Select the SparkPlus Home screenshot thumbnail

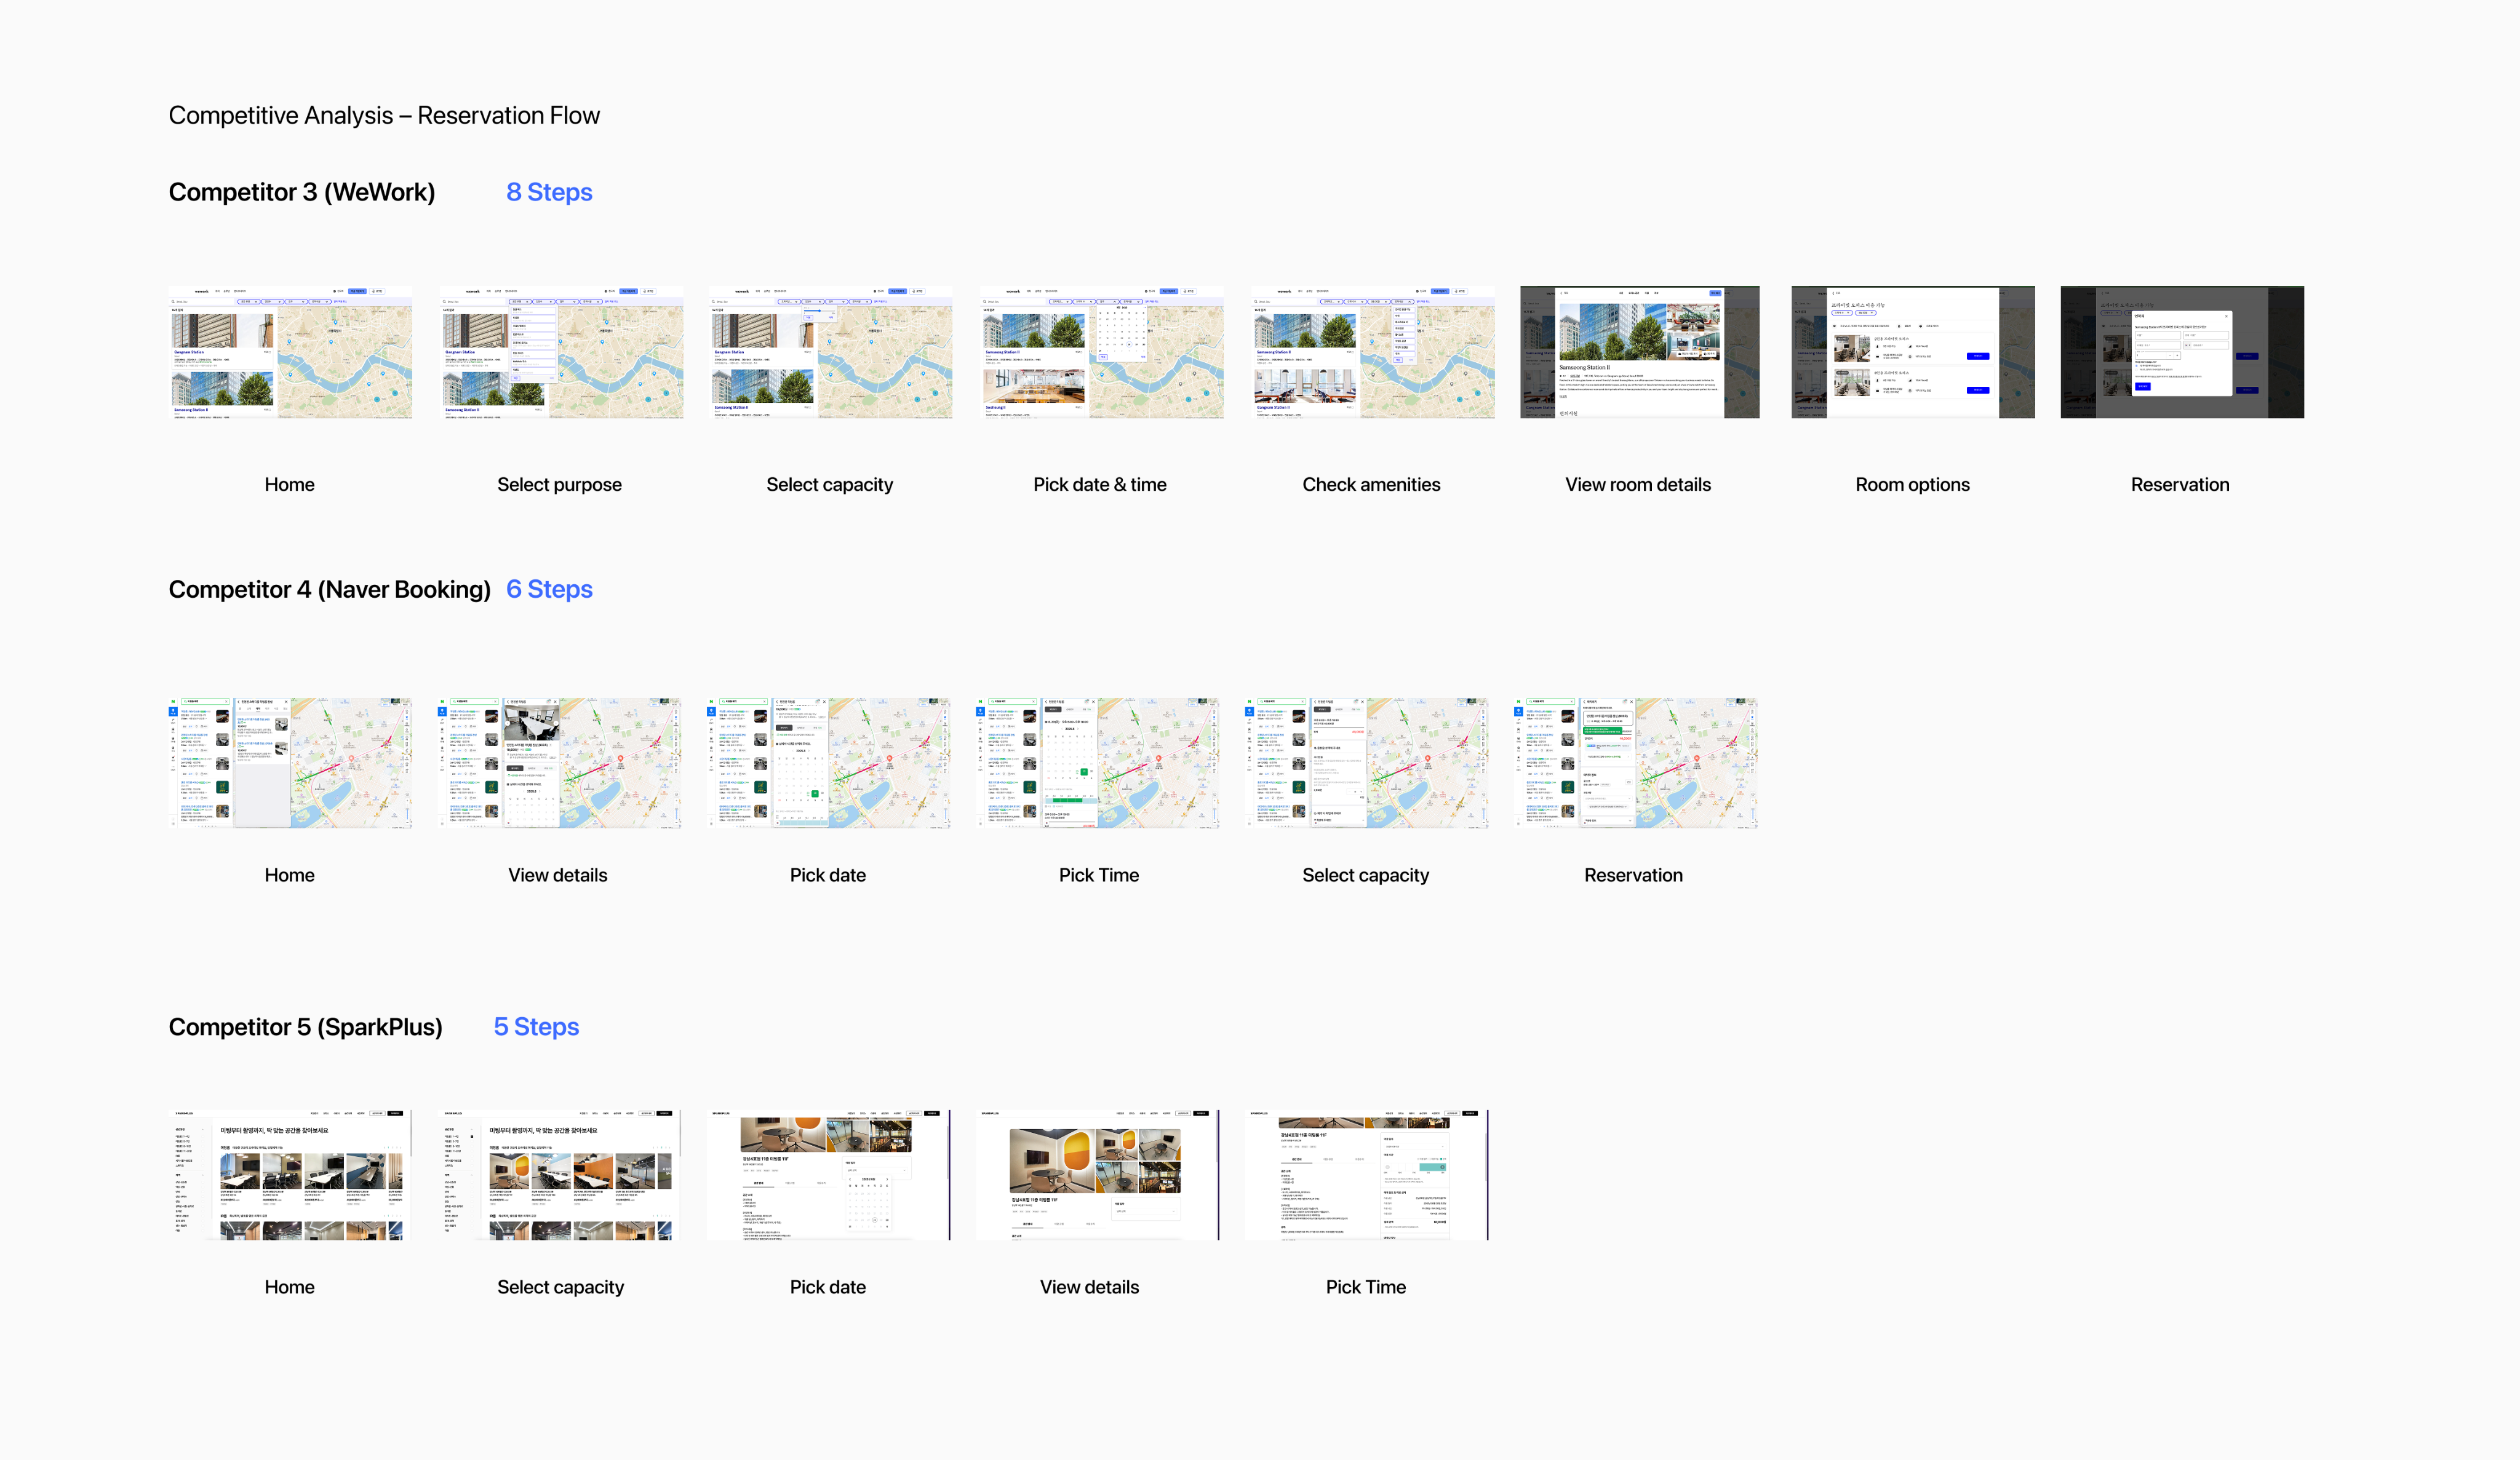290,1174
